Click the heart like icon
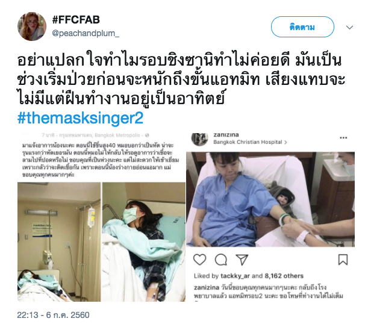The width and height of the screenshot is (368, 327). tap(200, 260)
